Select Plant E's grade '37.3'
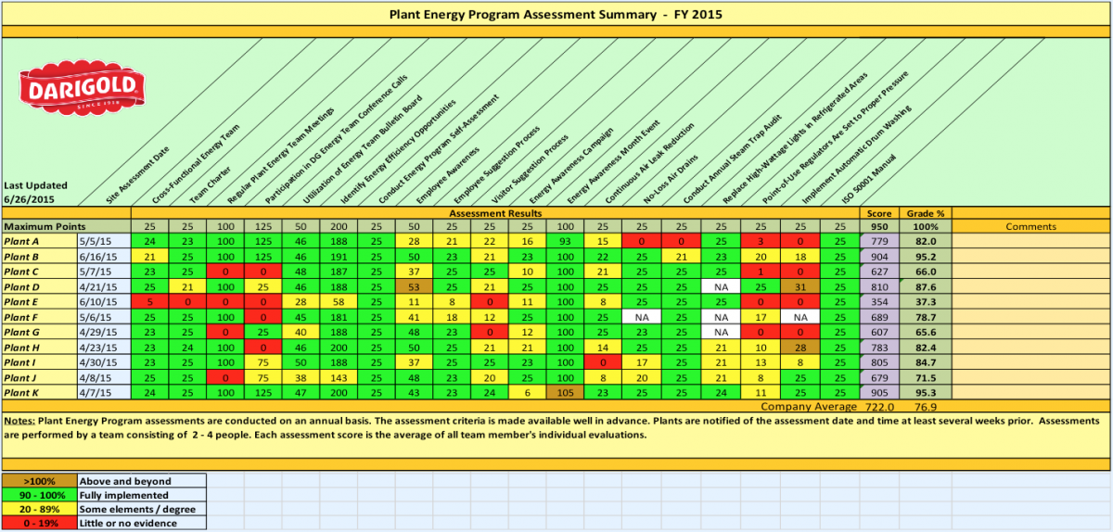The image size is (1113, 532). (x=923, y=301)
